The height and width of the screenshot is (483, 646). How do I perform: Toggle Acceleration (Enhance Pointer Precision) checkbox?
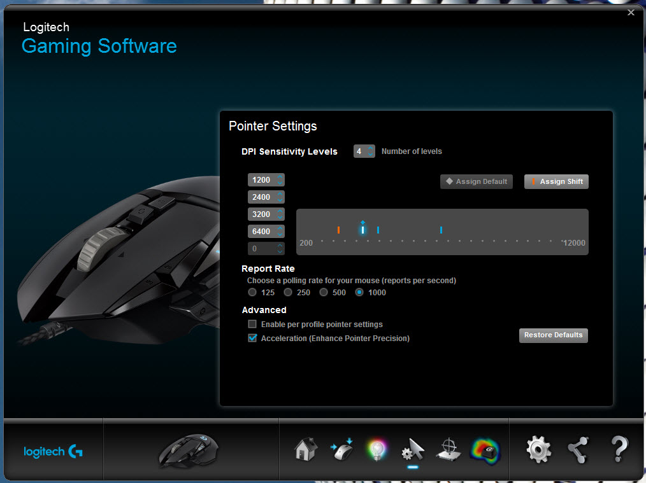click(252, 338)
